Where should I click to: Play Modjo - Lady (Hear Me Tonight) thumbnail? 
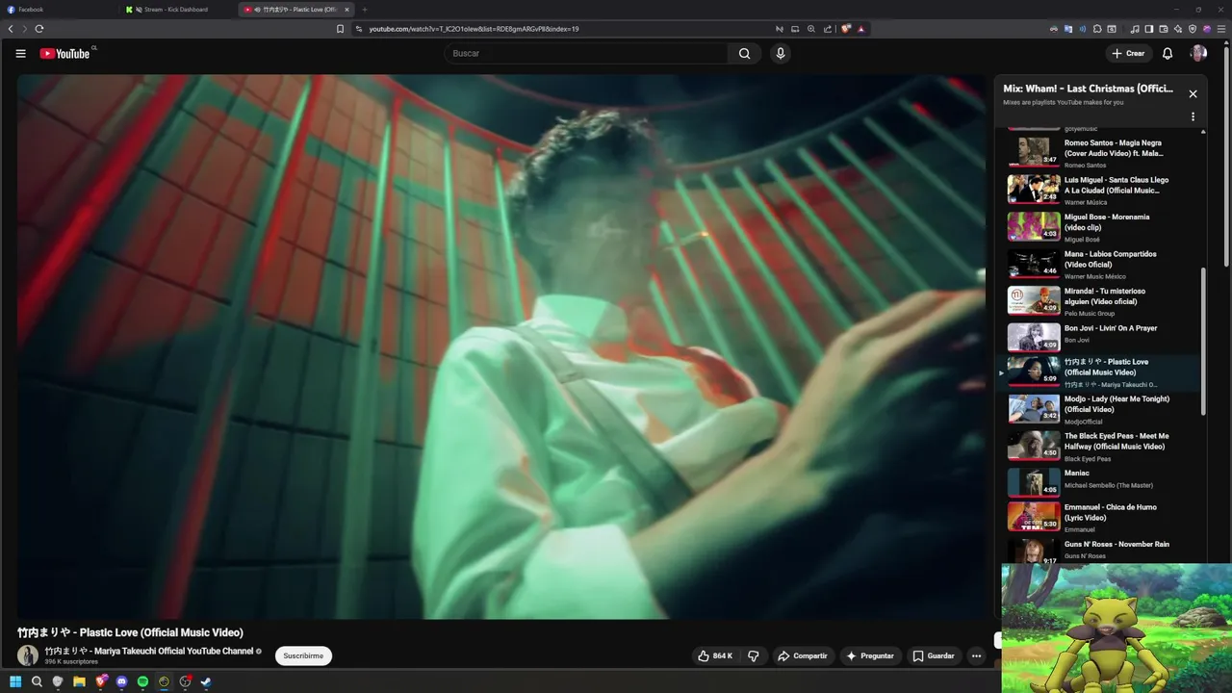pyautogui.click(x=1033, y=409)
